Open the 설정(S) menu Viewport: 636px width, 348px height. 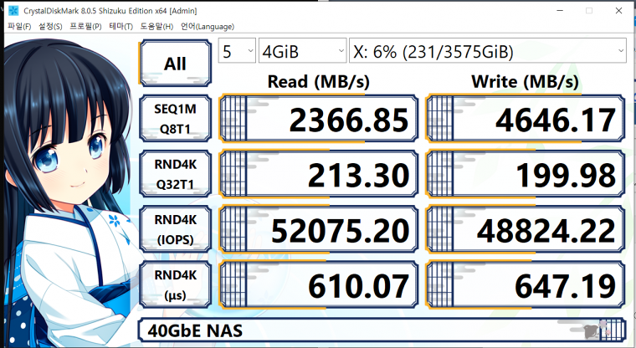(50, 27)
